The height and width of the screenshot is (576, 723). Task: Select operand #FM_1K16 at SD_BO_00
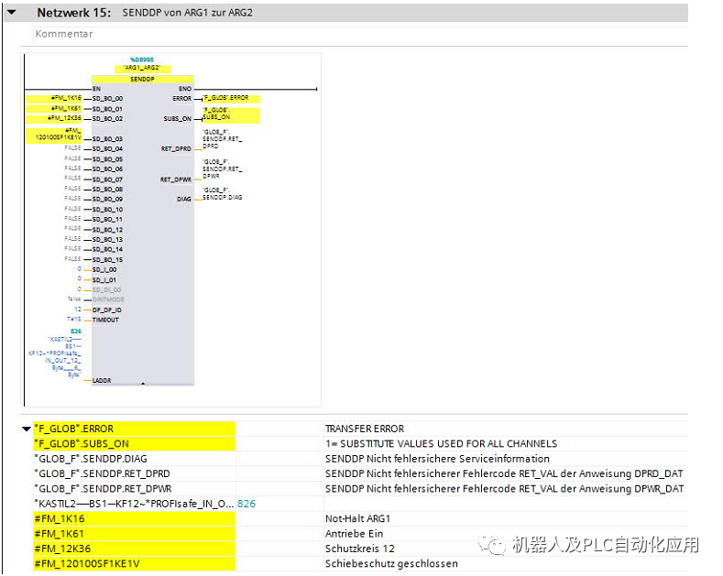[54, 98]
